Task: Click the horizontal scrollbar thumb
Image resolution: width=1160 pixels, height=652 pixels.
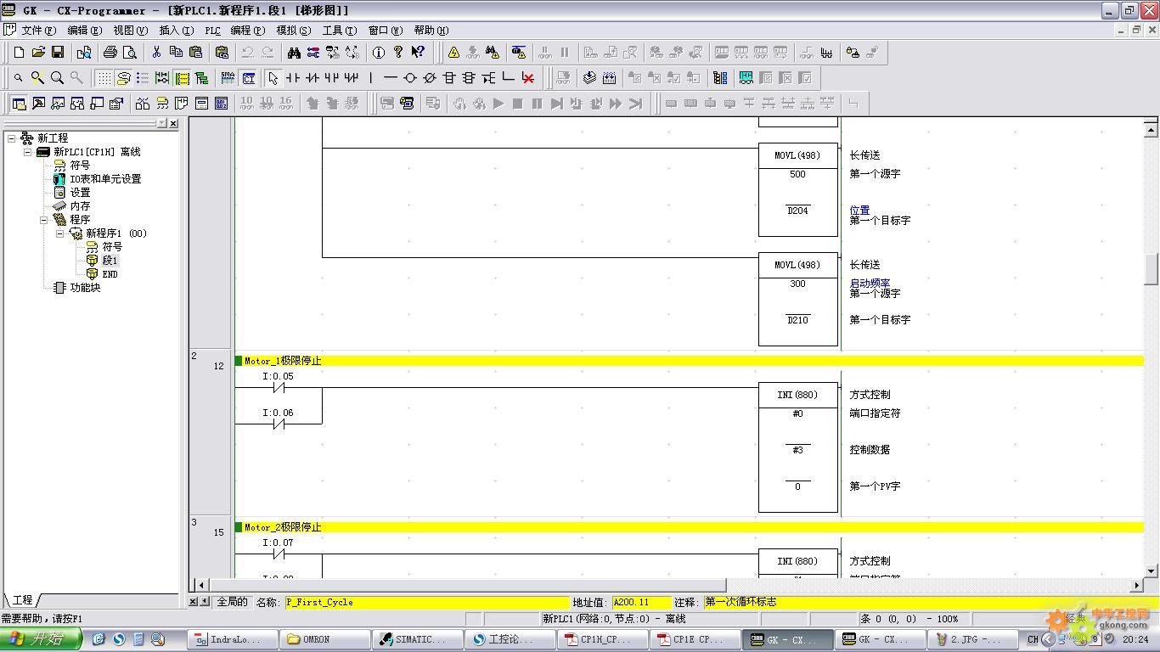Action: pyautogui.click(x=467, y=585)
